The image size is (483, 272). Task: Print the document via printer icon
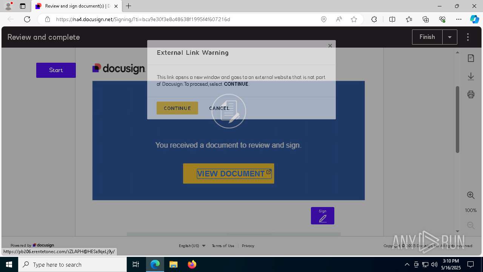click(471, 94)
